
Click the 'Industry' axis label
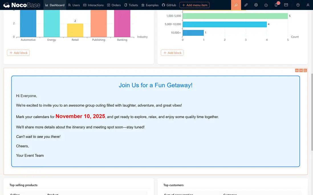tap(142, 37)
